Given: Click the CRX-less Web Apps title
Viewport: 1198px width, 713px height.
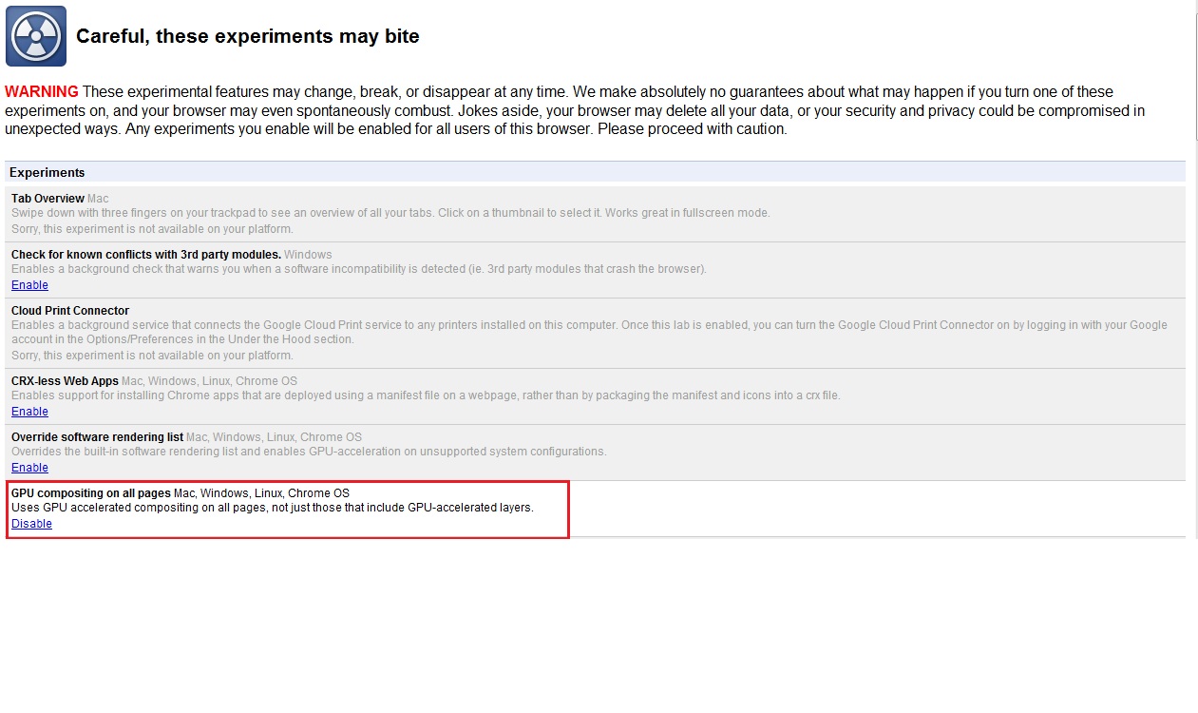Looking at the screenshot, I should tap(65, 381).
